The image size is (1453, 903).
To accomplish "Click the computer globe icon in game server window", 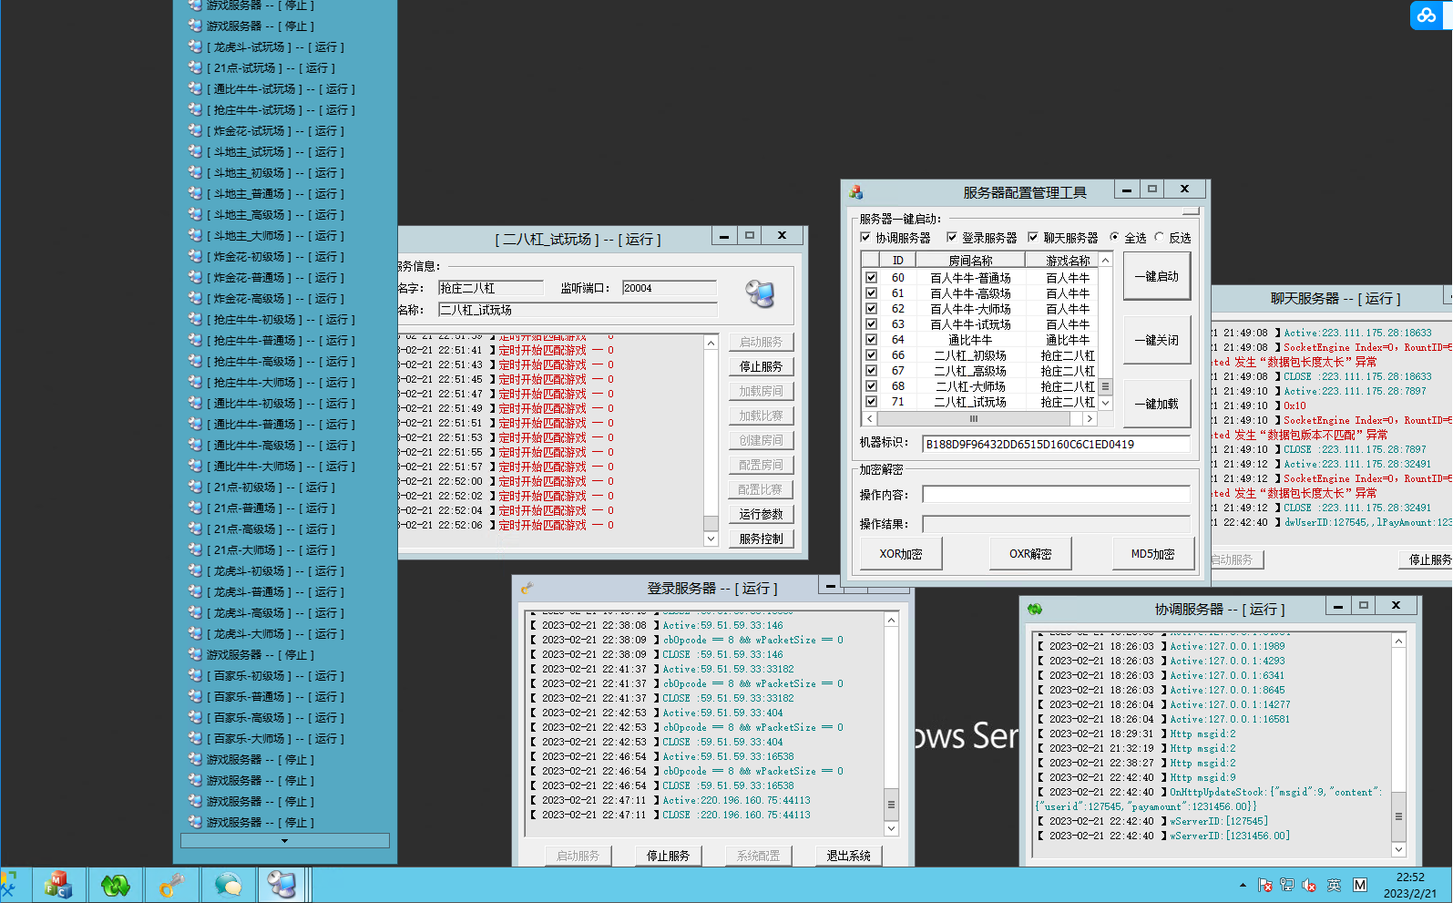I will coord(760,293).
